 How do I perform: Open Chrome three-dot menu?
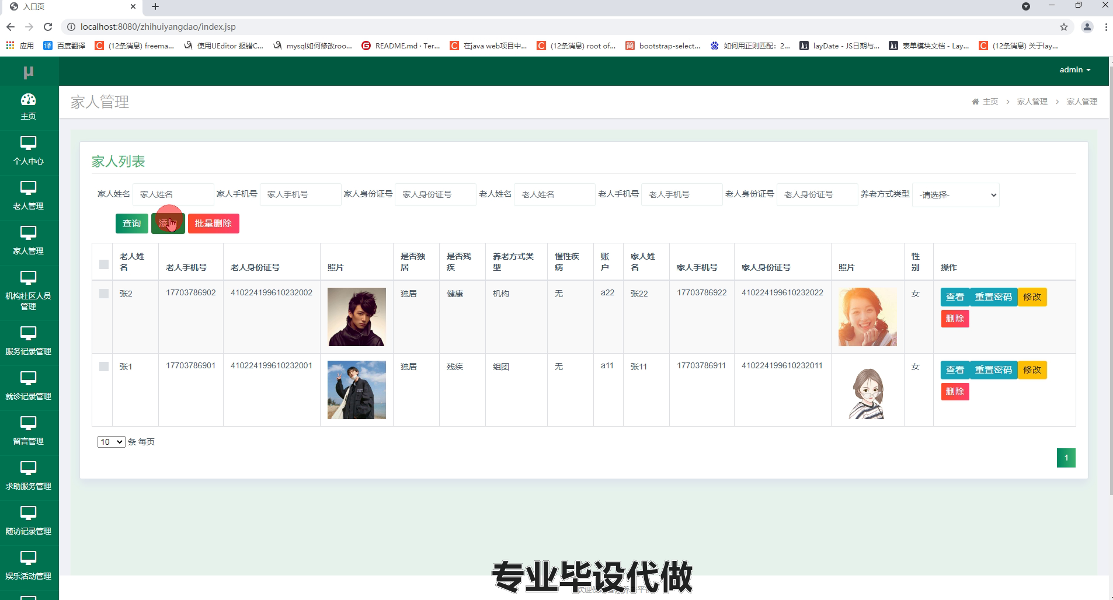tap(1105, 27)
